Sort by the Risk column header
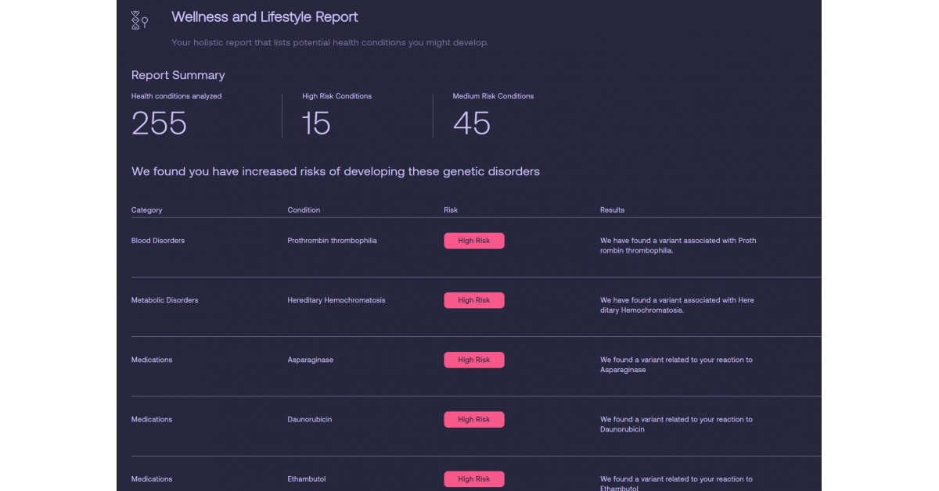 click(450, 210)
